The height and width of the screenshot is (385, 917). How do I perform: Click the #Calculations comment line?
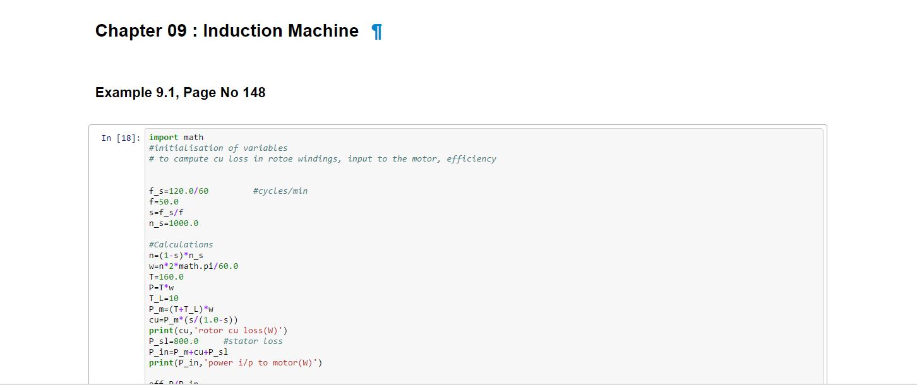coord(181,244)
